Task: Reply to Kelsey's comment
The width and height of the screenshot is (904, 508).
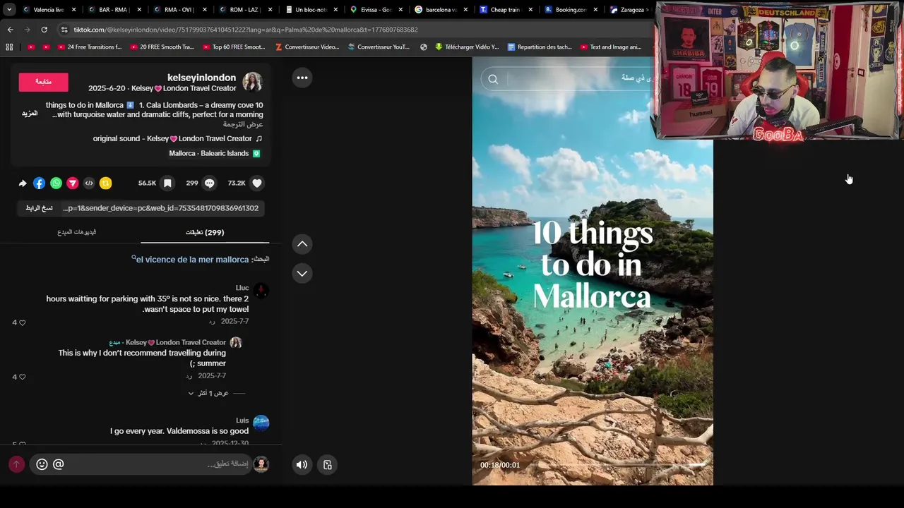Action: click(189, 376)
